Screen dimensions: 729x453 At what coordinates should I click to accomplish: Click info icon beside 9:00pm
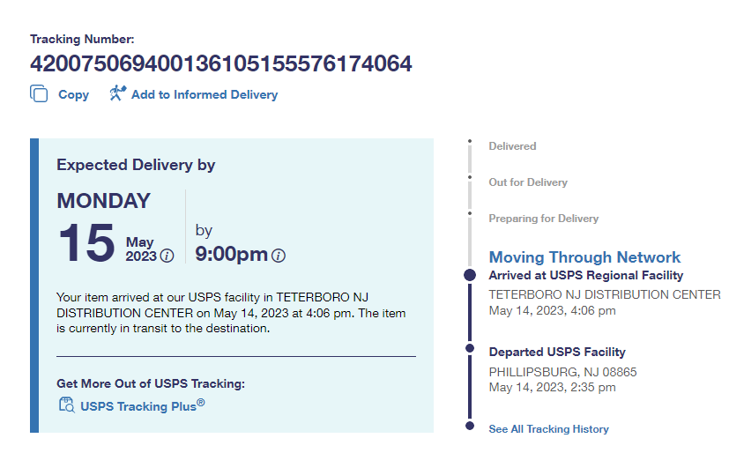(279, 256)
